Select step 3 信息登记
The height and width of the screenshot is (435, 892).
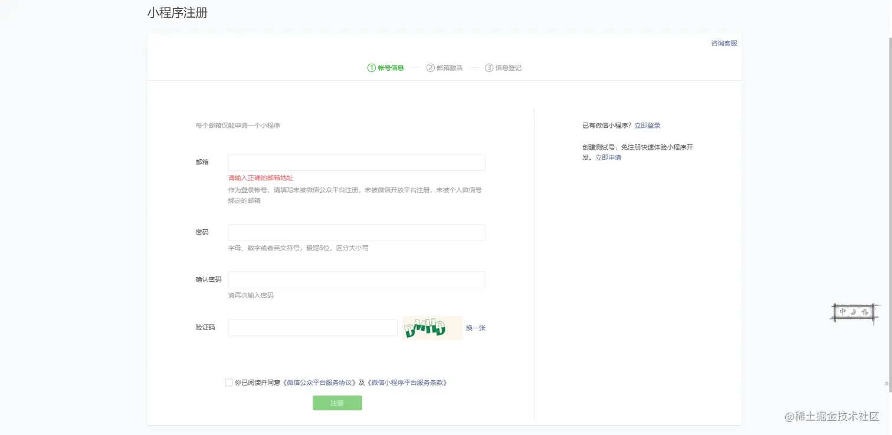[503, 68]
